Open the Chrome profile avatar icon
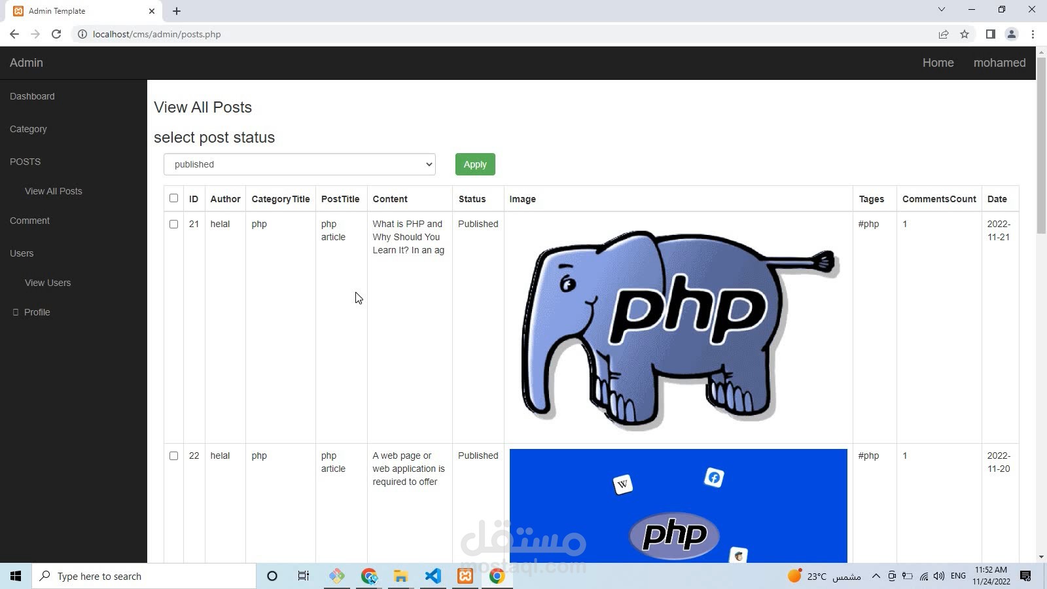Screen dimensions: 1047x589 1011,34
